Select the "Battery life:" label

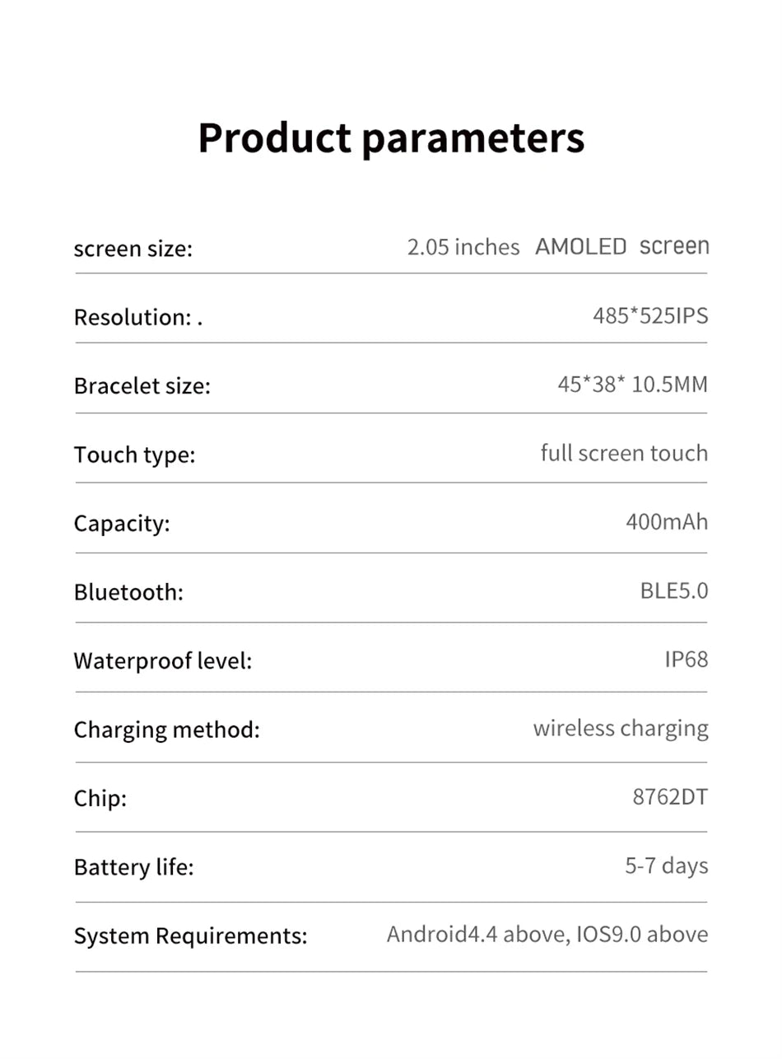coord(133,867)
